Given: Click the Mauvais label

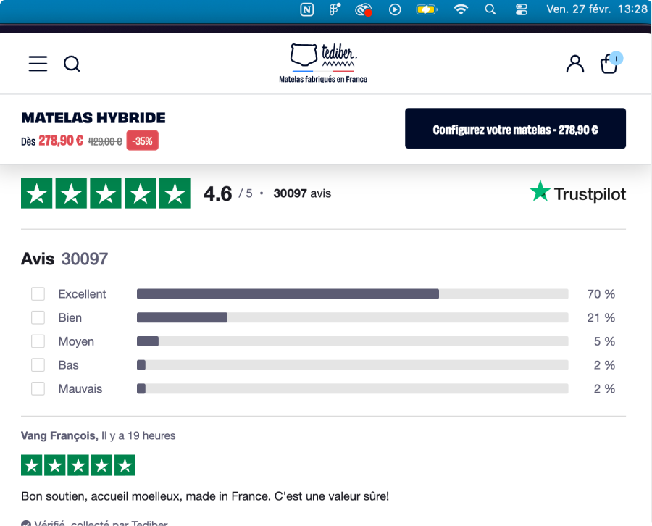Looking at the screenshot, I should pyautogui.click(x=80, y=389).
